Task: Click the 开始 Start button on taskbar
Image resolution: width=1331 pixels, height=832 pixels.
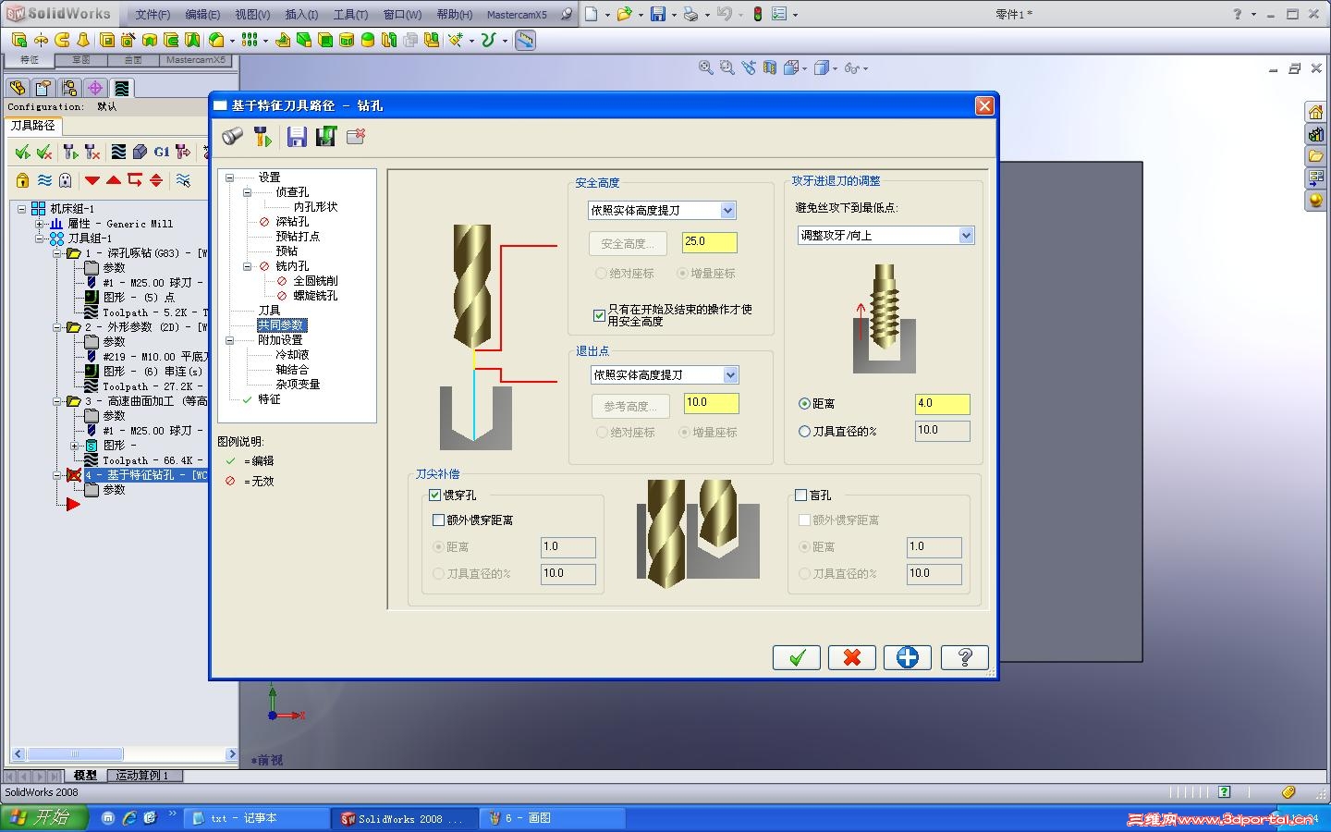Action: tap(43, 818)
